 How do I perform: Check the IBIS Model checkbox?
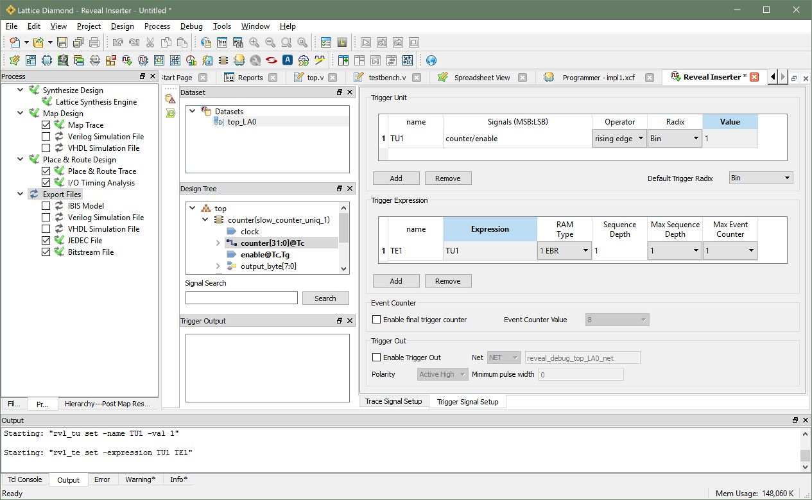tap(46, 206)
